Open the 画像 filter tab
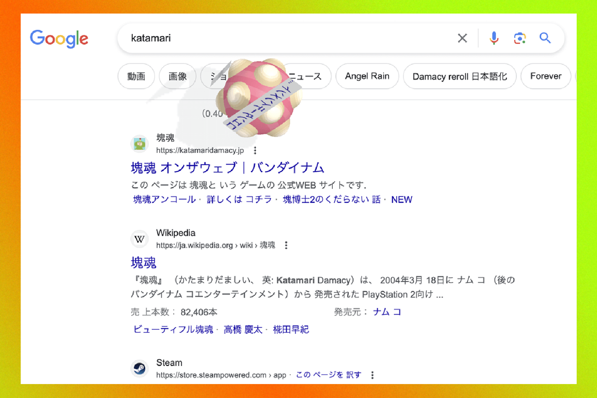Image resolution: width=597 pixels, height=398 pixels. point(178,77)
